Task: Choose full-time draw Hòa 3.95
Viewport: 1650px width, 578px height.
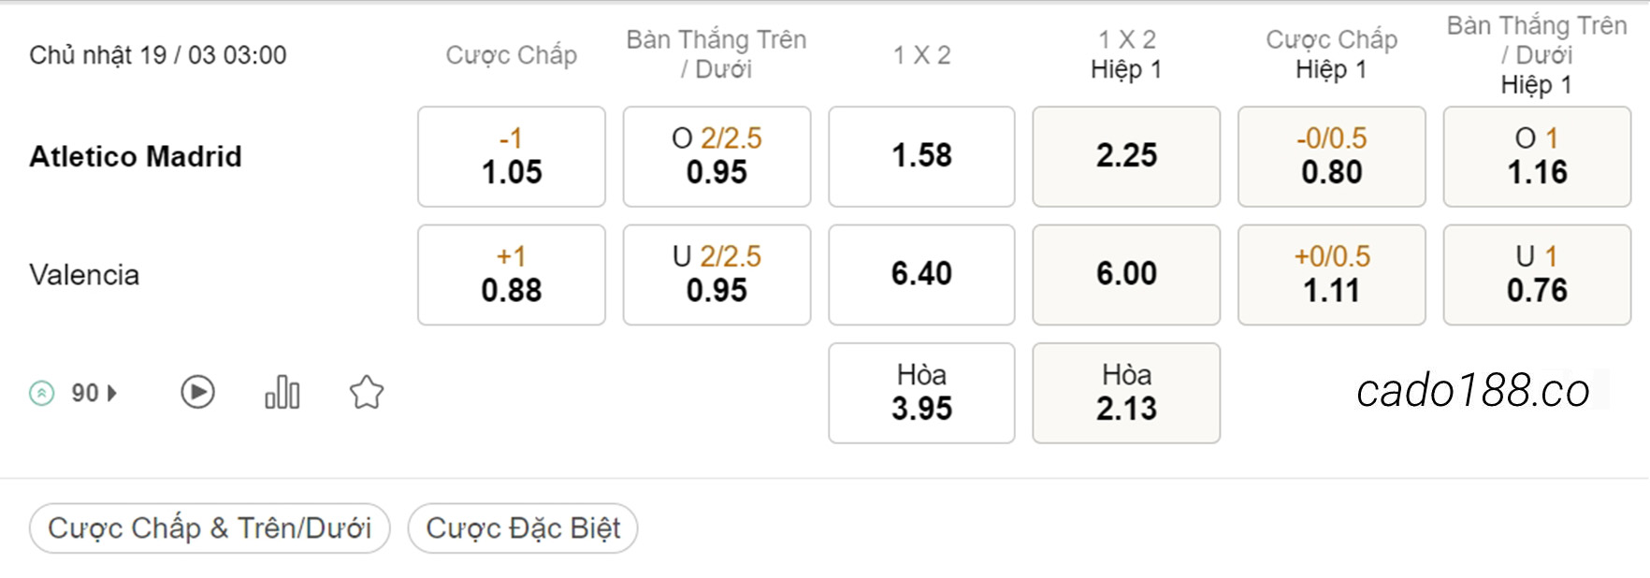Action: click(921, 393)
